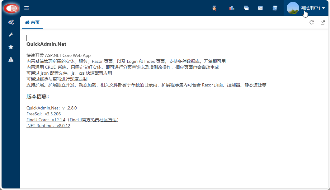Click the stacked windows icon in header

click(x=246, y=8)
